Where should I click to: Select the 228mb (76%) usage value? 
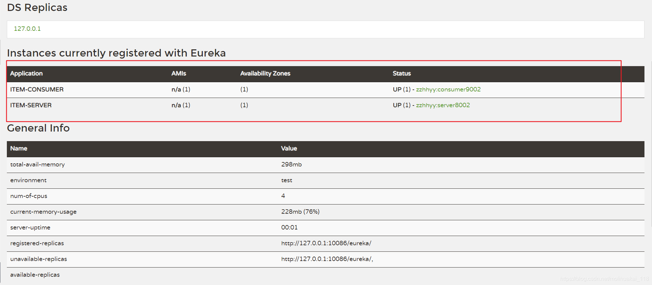coord(300,212)
